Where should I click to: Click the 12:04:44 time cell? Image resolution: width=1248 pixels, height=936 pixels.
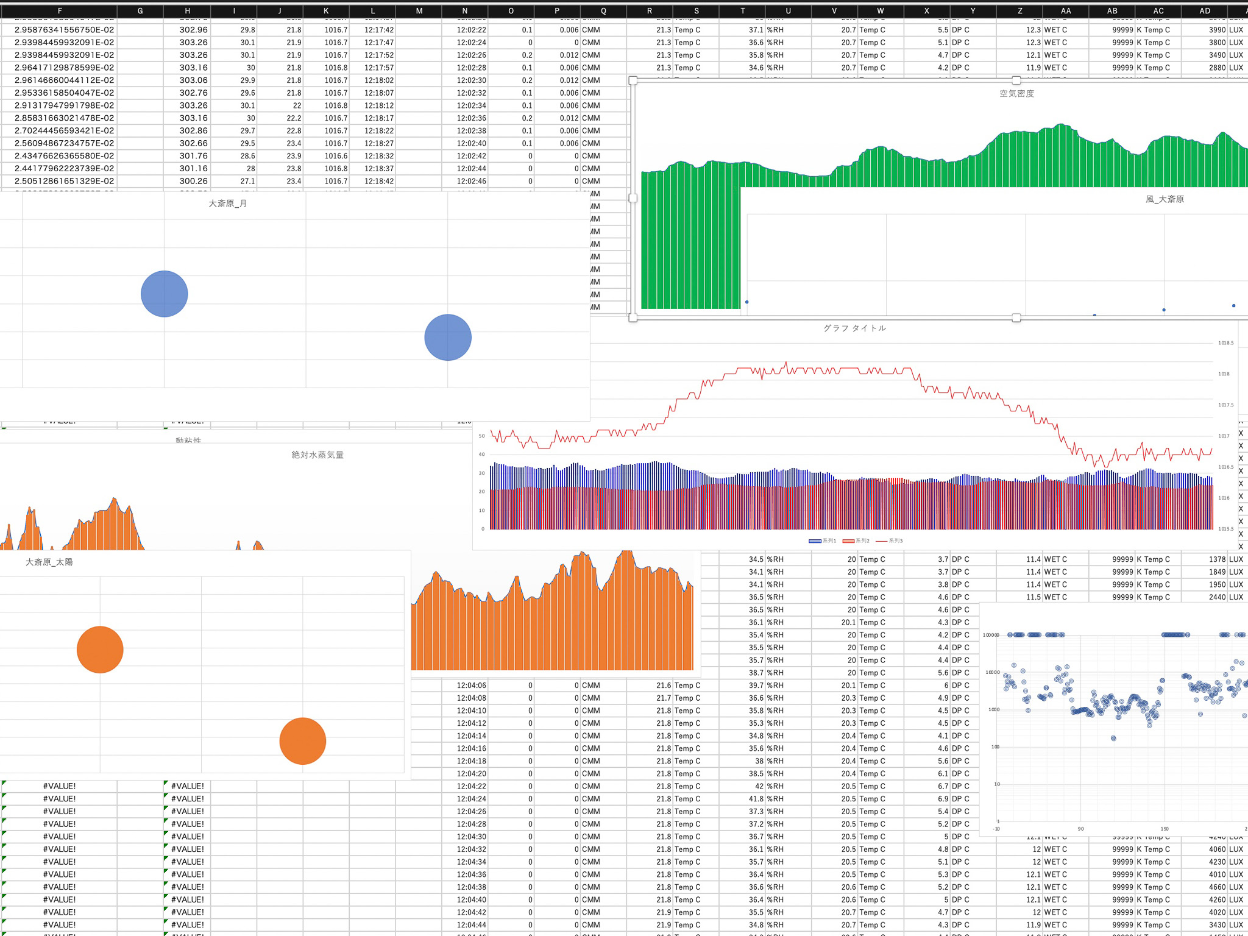tap(465, 925)
